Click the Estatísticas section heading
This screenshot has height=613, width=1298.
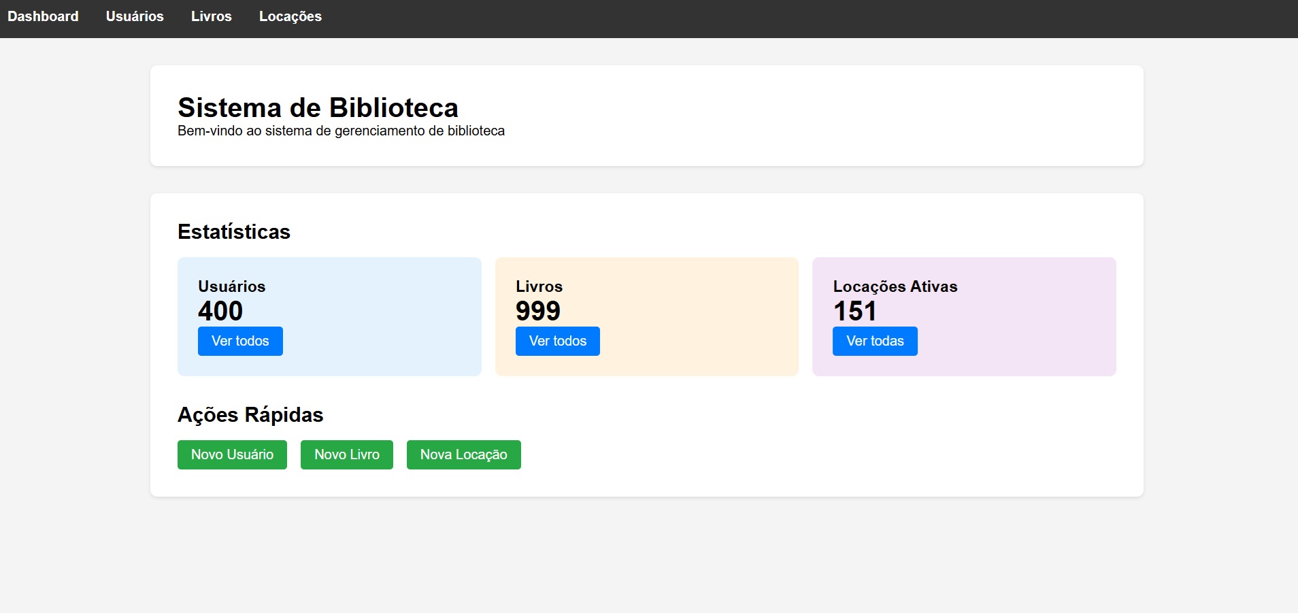[x=233, y=231]
